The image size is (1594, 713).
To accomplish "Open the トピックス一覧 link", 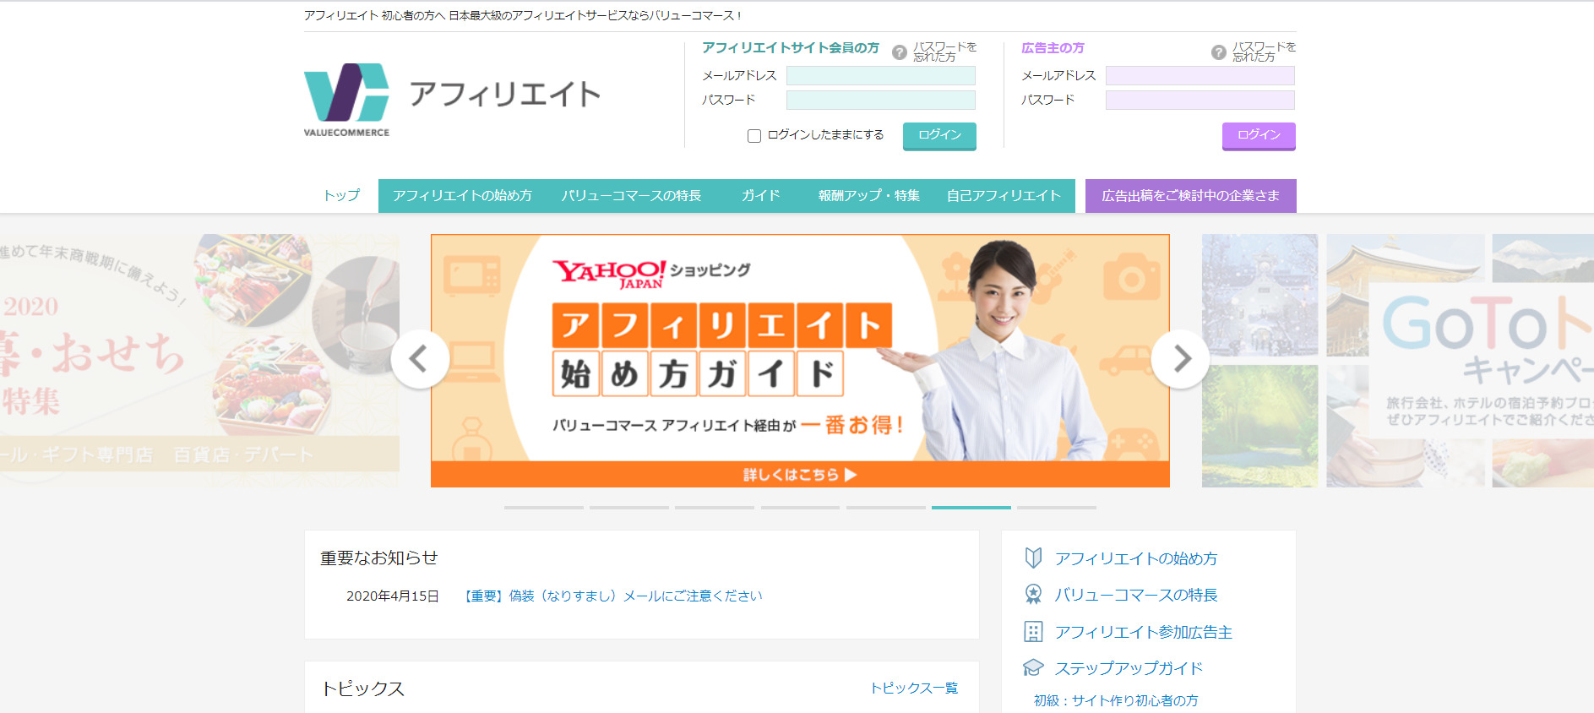I will coord(914,688).
